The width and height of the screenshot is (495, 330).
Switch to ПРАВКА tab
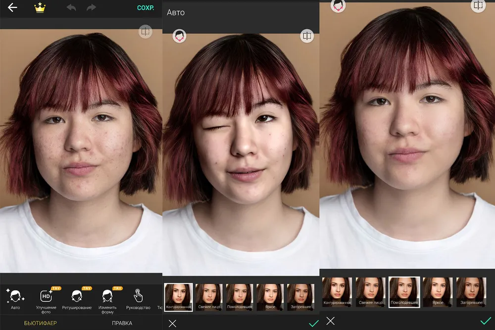(122, 323)
